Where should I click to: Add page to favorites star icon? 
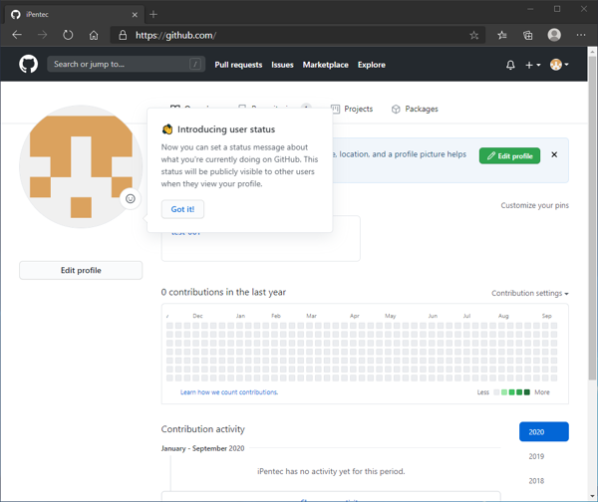pos(474,36)
